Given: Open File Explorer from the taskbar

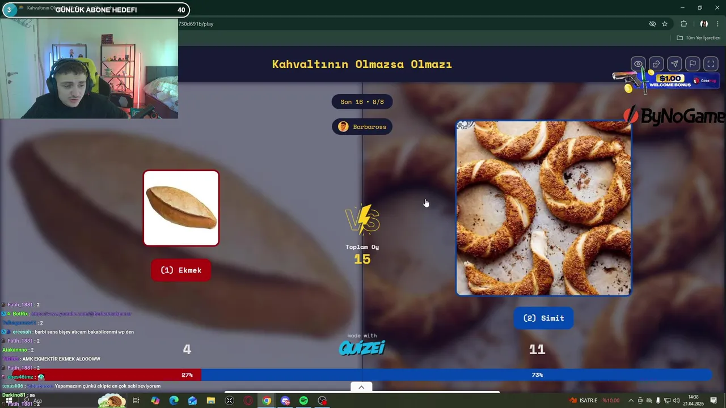Looking at the screenshot, I should tap(211, 401).
